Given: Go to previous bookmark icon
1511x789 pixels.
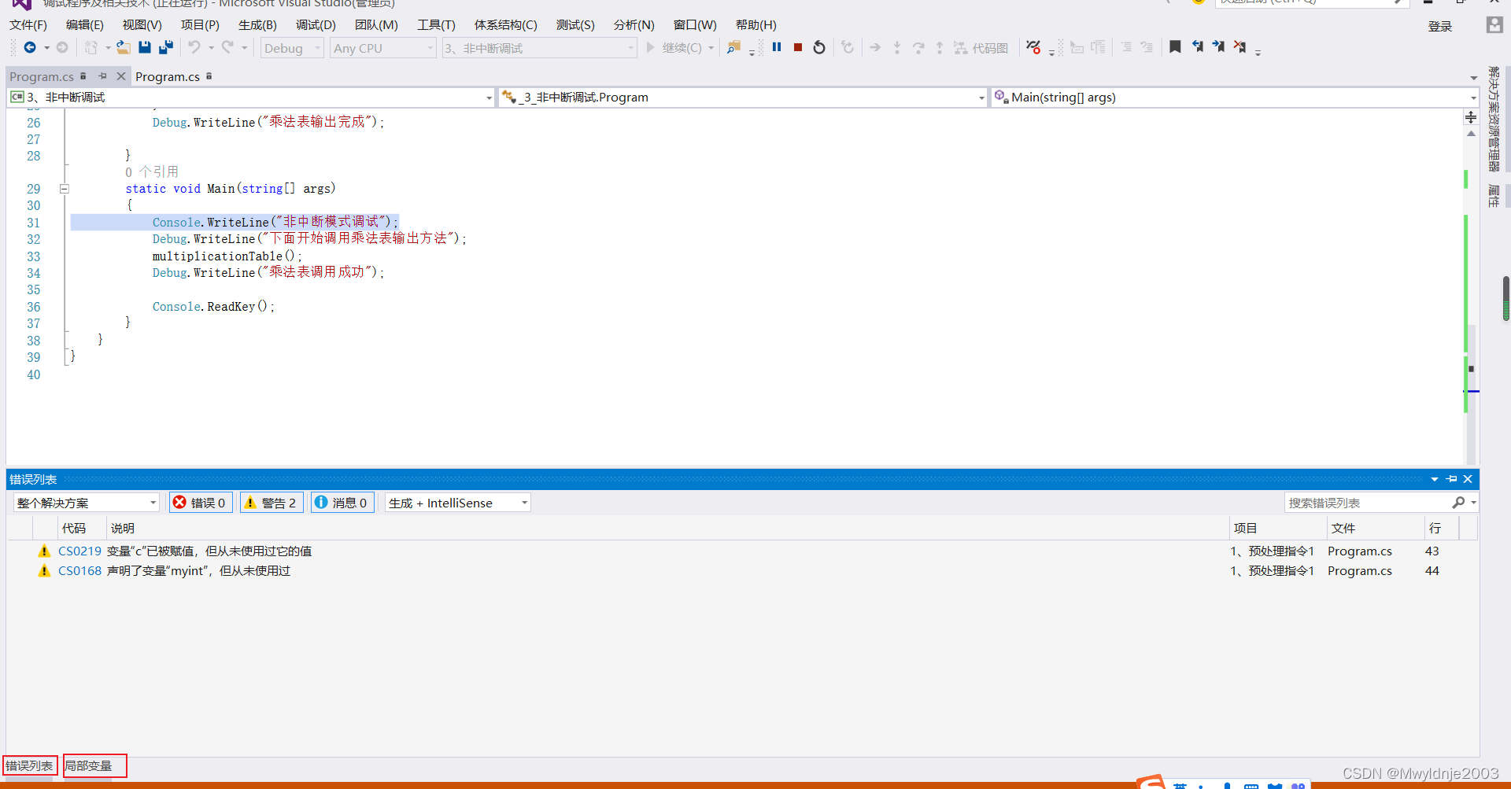Looking at the screenshot, I should [1197, 47].
